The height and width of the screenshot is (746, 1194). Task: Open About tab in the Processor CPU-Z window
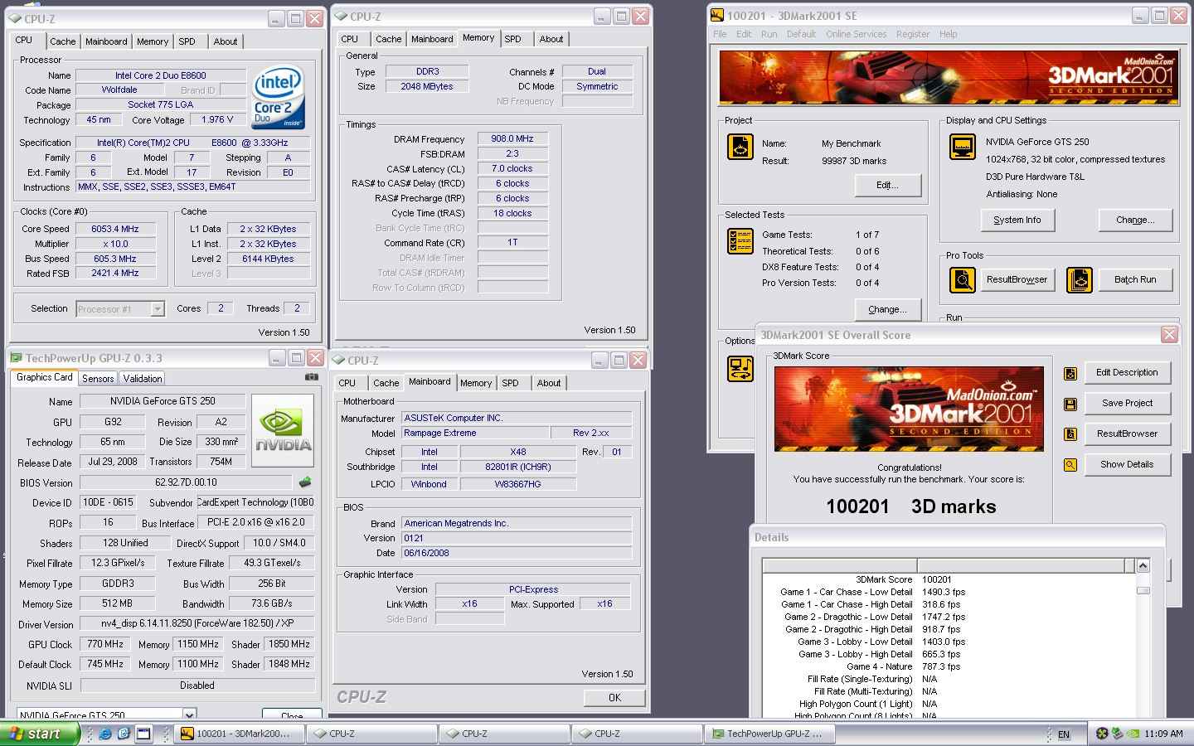click(226, 41)
